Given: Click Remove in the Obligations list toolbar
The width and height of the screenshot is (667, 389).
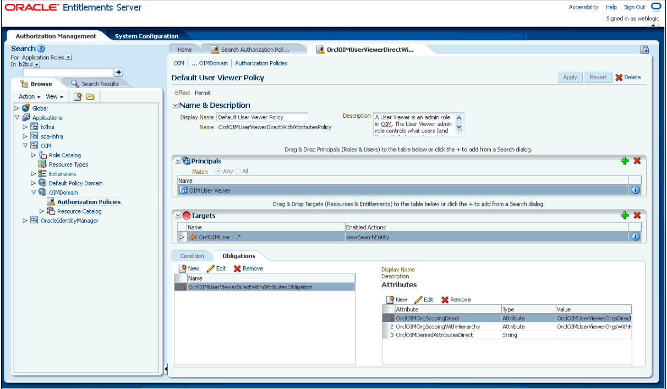Looking at the screenshot, I should [x=248, y=269].
